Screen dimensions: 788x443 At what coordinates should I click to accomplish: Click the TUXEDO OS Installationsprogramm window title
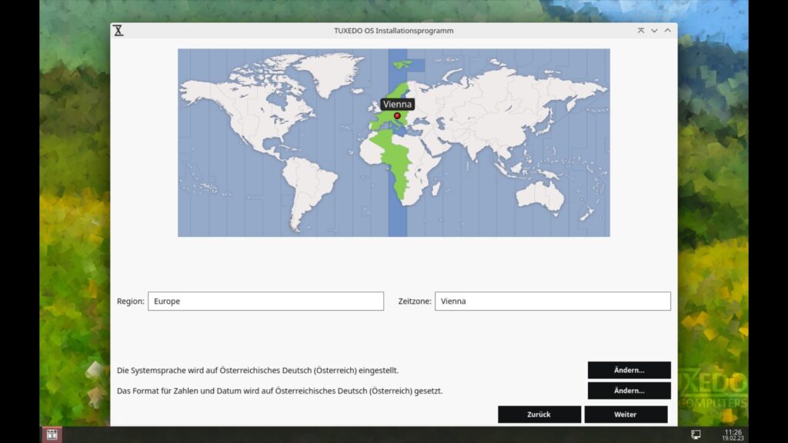pyautogui.click(x=394, y=31)
